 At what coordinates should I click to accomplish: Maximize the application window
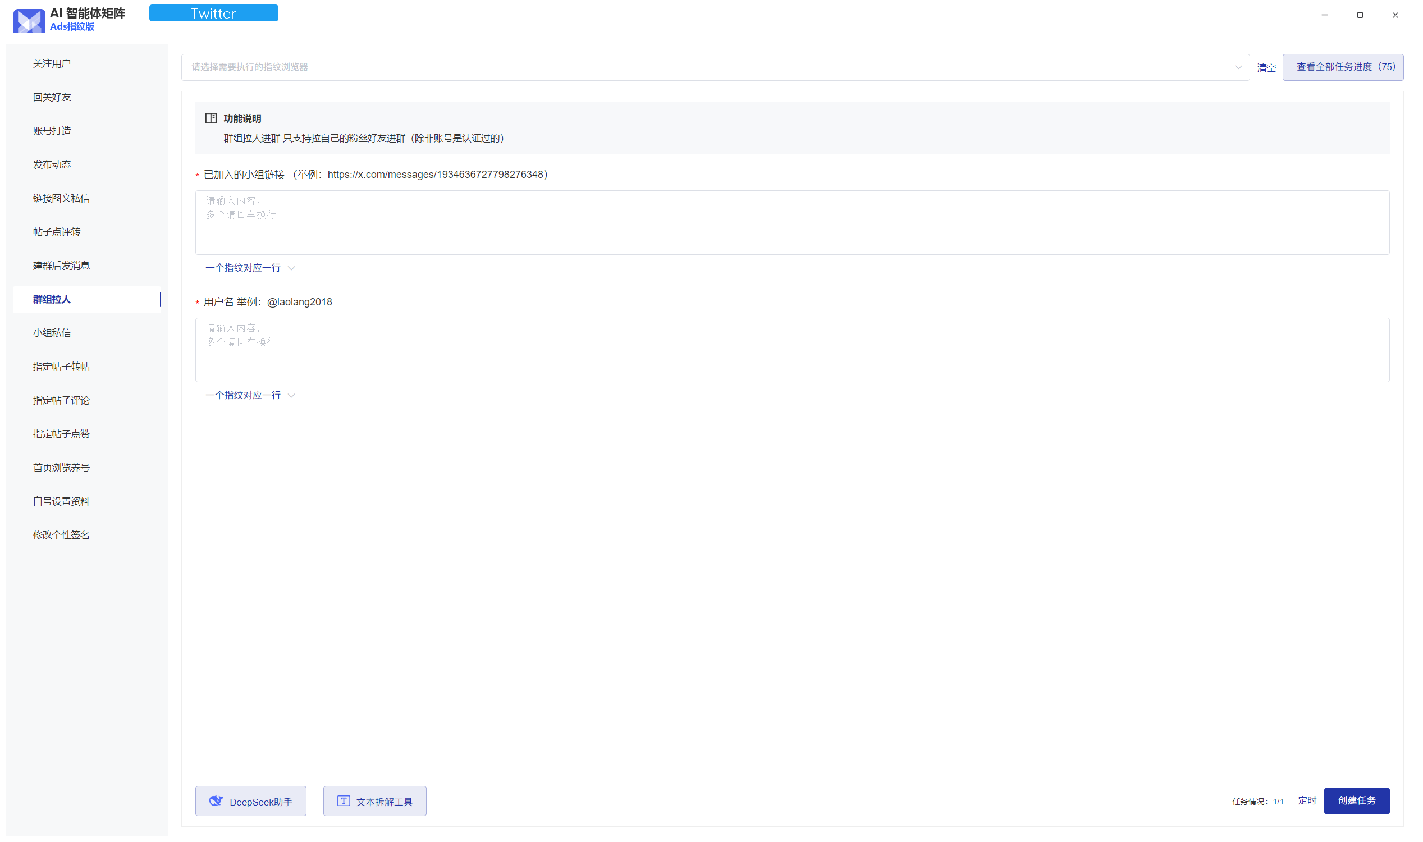click(1360, 15)
